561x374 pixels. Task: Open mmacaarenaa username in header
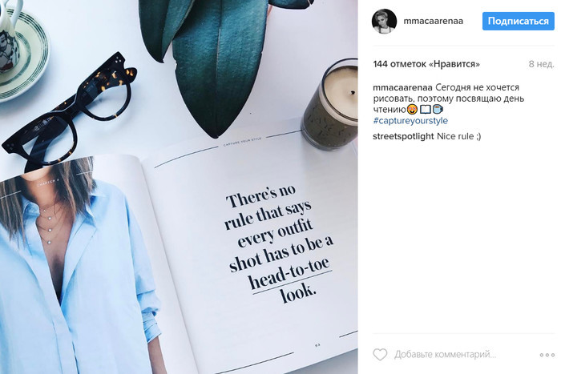pyautogui.click(x=433, y=21)
